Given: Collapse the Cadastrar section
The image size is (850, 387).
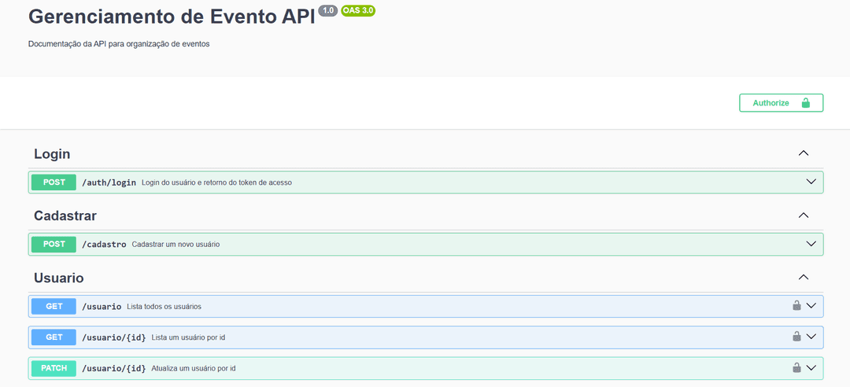Looking at the screenshot, I should point(804,216).
